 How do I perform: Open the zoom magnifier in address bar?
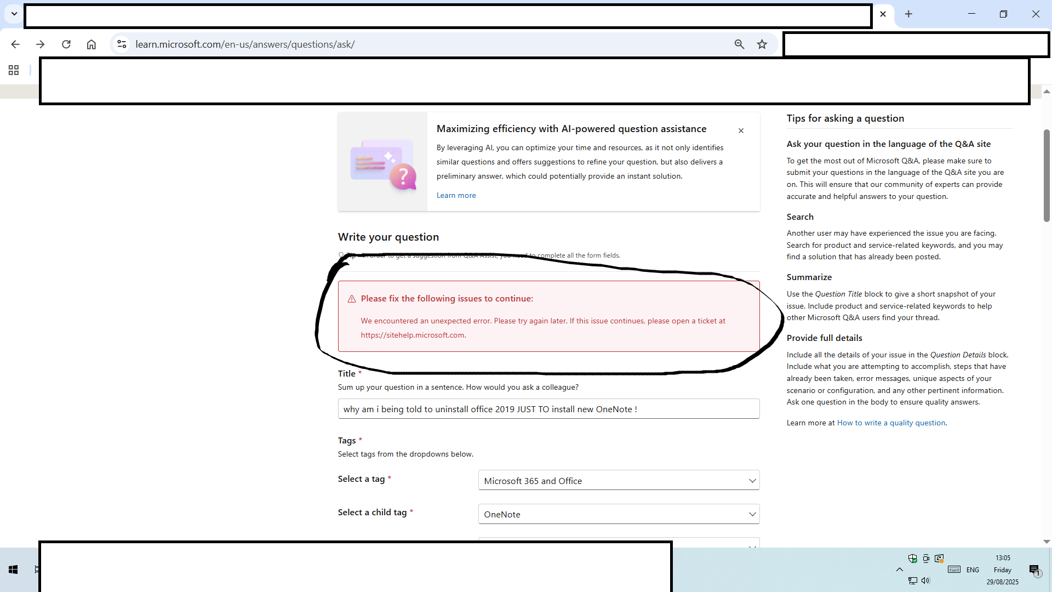[x=739, y=44]
